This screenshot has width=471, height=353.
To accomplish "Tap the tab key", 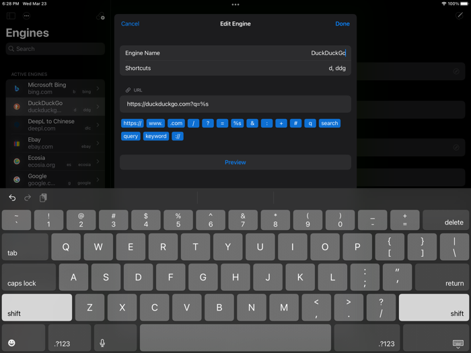I will click(x=26, y=247).
